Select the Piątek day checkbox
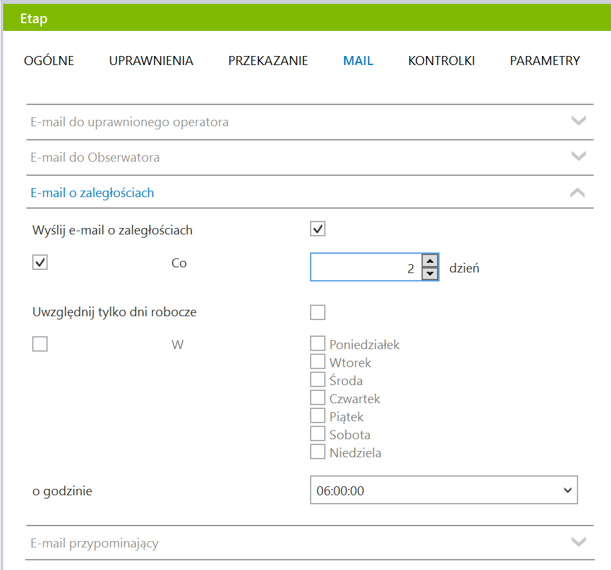The width and height of the screenshot is (611, 570). (318, 415)
